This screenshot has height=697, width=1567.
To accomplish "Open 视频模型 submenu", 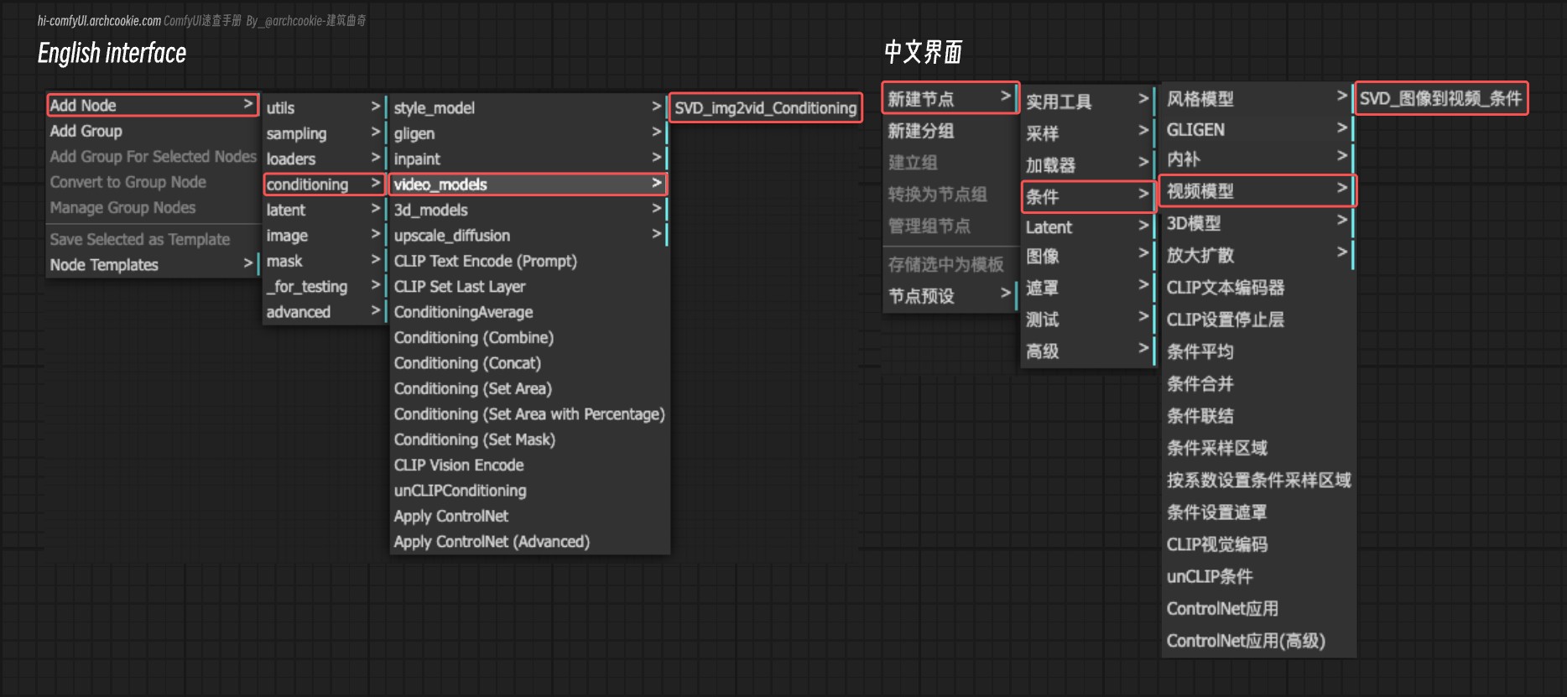I will [x=1257, y=191].
